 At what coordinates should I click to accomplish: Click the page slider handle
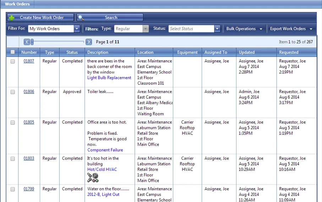[x=32, y=42]
